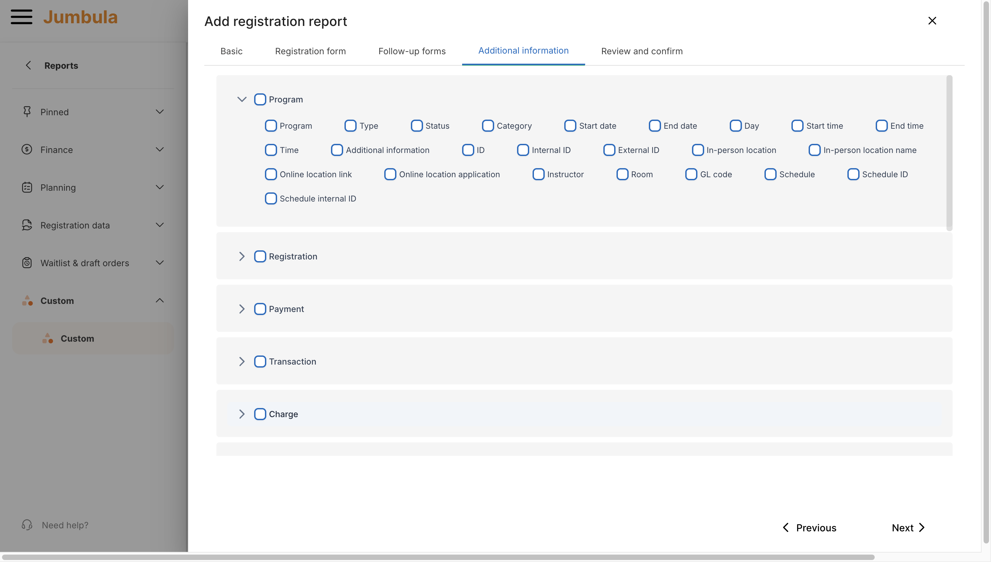
Task: Expand the Registration section
Action: click(x=242, y=256)
